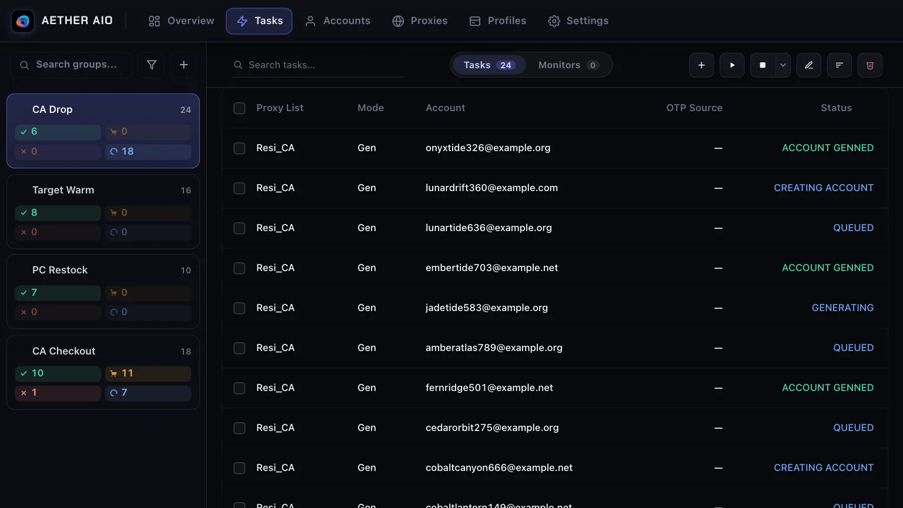The image size is (903, 508).
Task: Click the OTP Source column header
Action: point(694,108)
